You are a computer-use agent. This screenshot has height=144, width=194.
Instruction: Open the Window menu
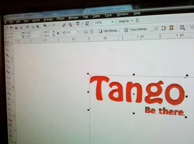pos(122,14)
